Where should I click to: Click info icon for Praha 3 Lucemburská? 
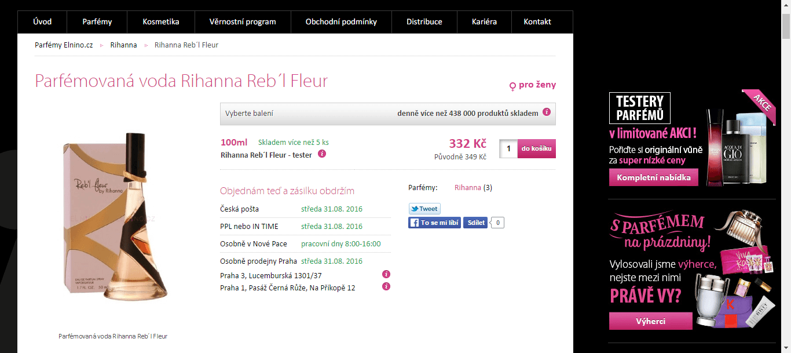pyautogui.click(x=386, y=274)
